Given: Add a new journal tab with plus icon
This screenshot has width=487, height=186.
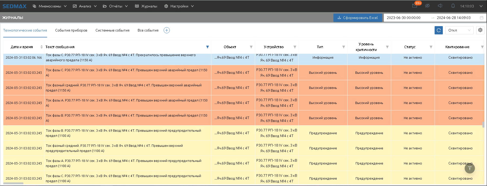Looking at the screenshot, I should coord(167,30).
